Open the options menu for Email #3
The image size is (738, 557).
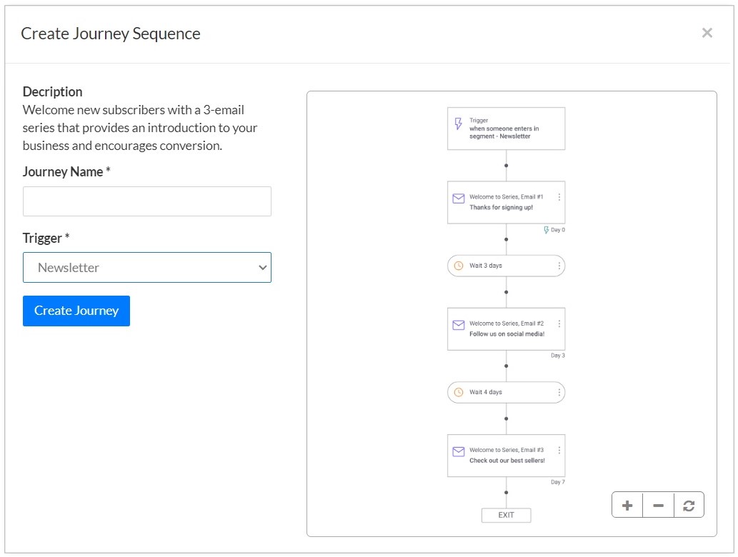click(559, 450)
